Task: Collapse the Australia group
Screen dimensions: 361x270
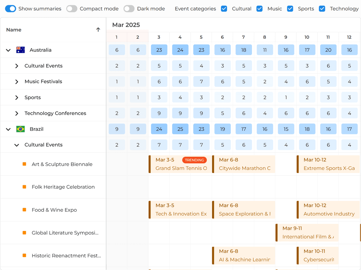Action: [8, 50]
